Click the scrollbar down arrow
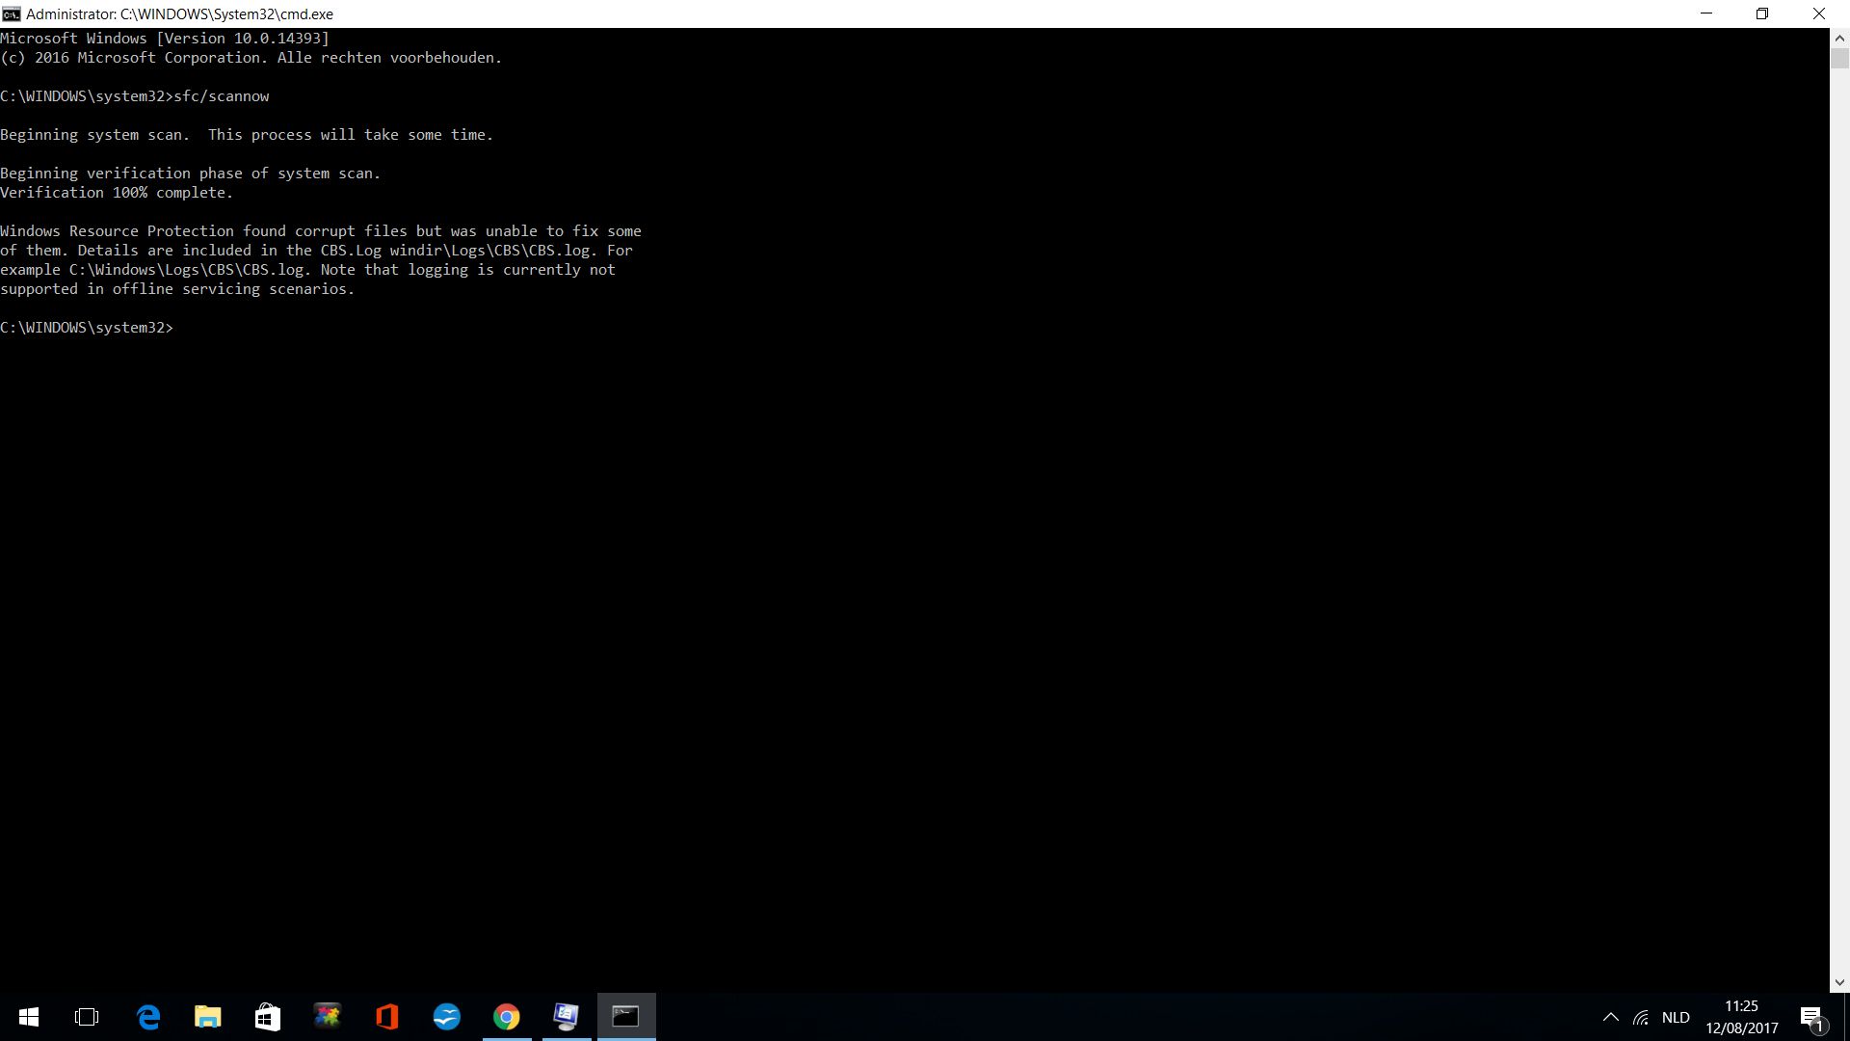The image size is (1850, 1041). [x=1839, y=983]
